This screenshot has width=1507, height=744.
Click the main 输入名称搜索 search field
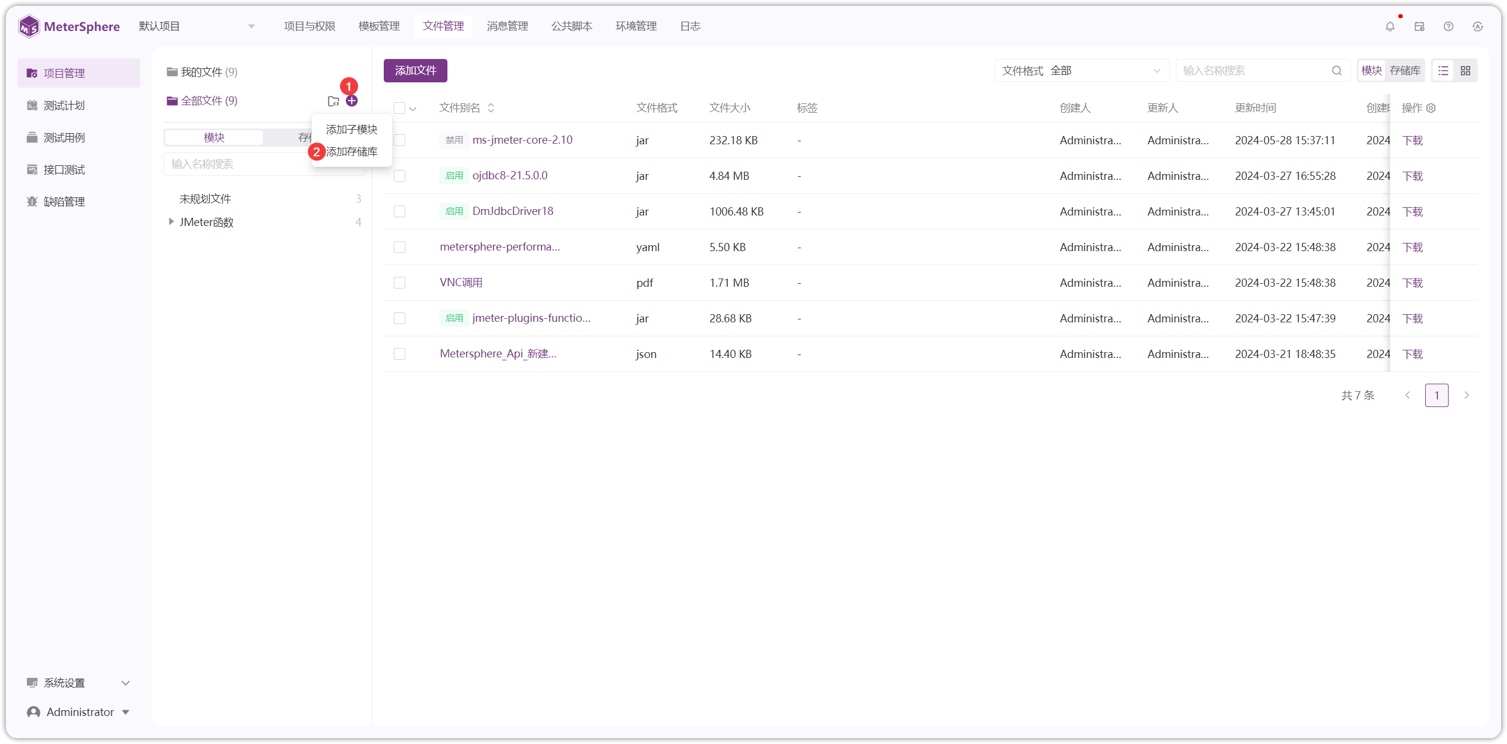[x=1263, y=71]
